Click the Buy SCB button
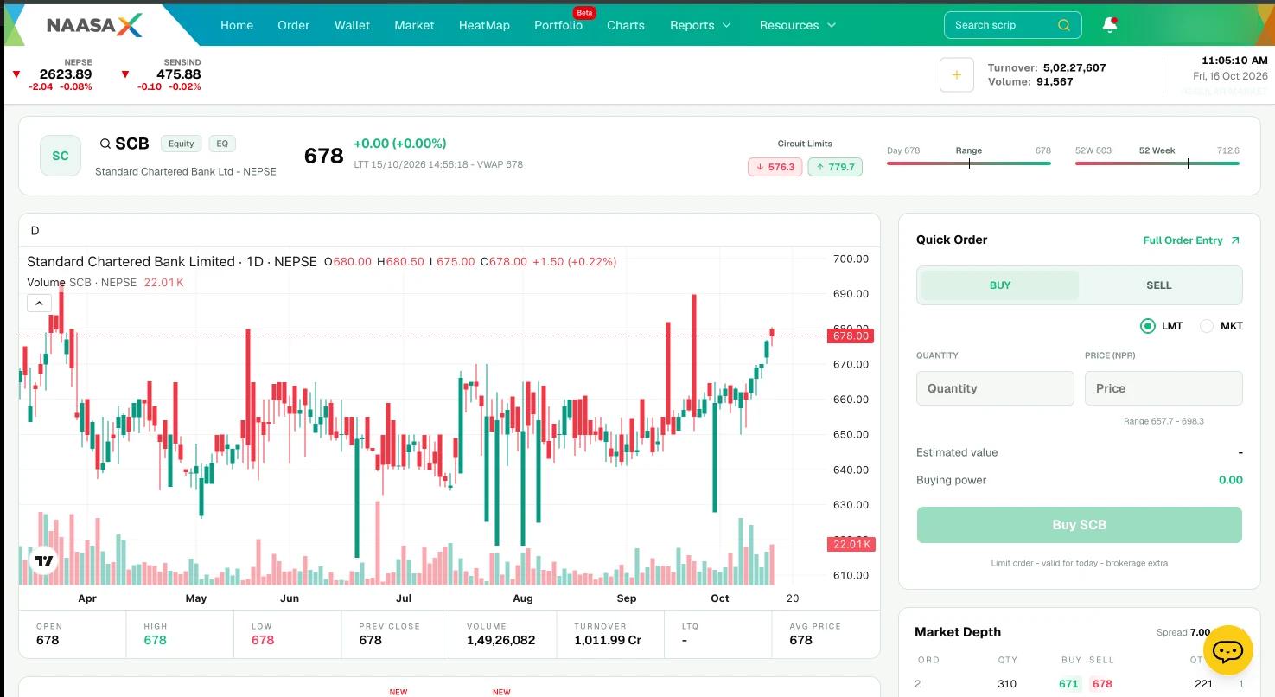 point(1079,525)
